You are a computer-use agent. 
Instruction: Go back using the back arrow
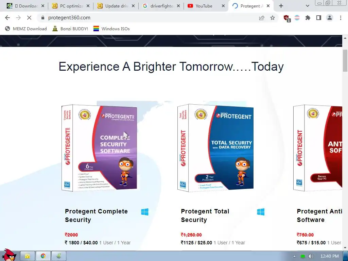[x=7, y=18]
